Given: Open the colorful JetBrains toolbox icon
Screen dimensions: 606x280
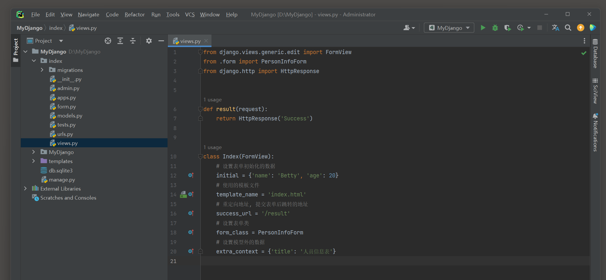Looking at the screenshot, I should 593,28.
